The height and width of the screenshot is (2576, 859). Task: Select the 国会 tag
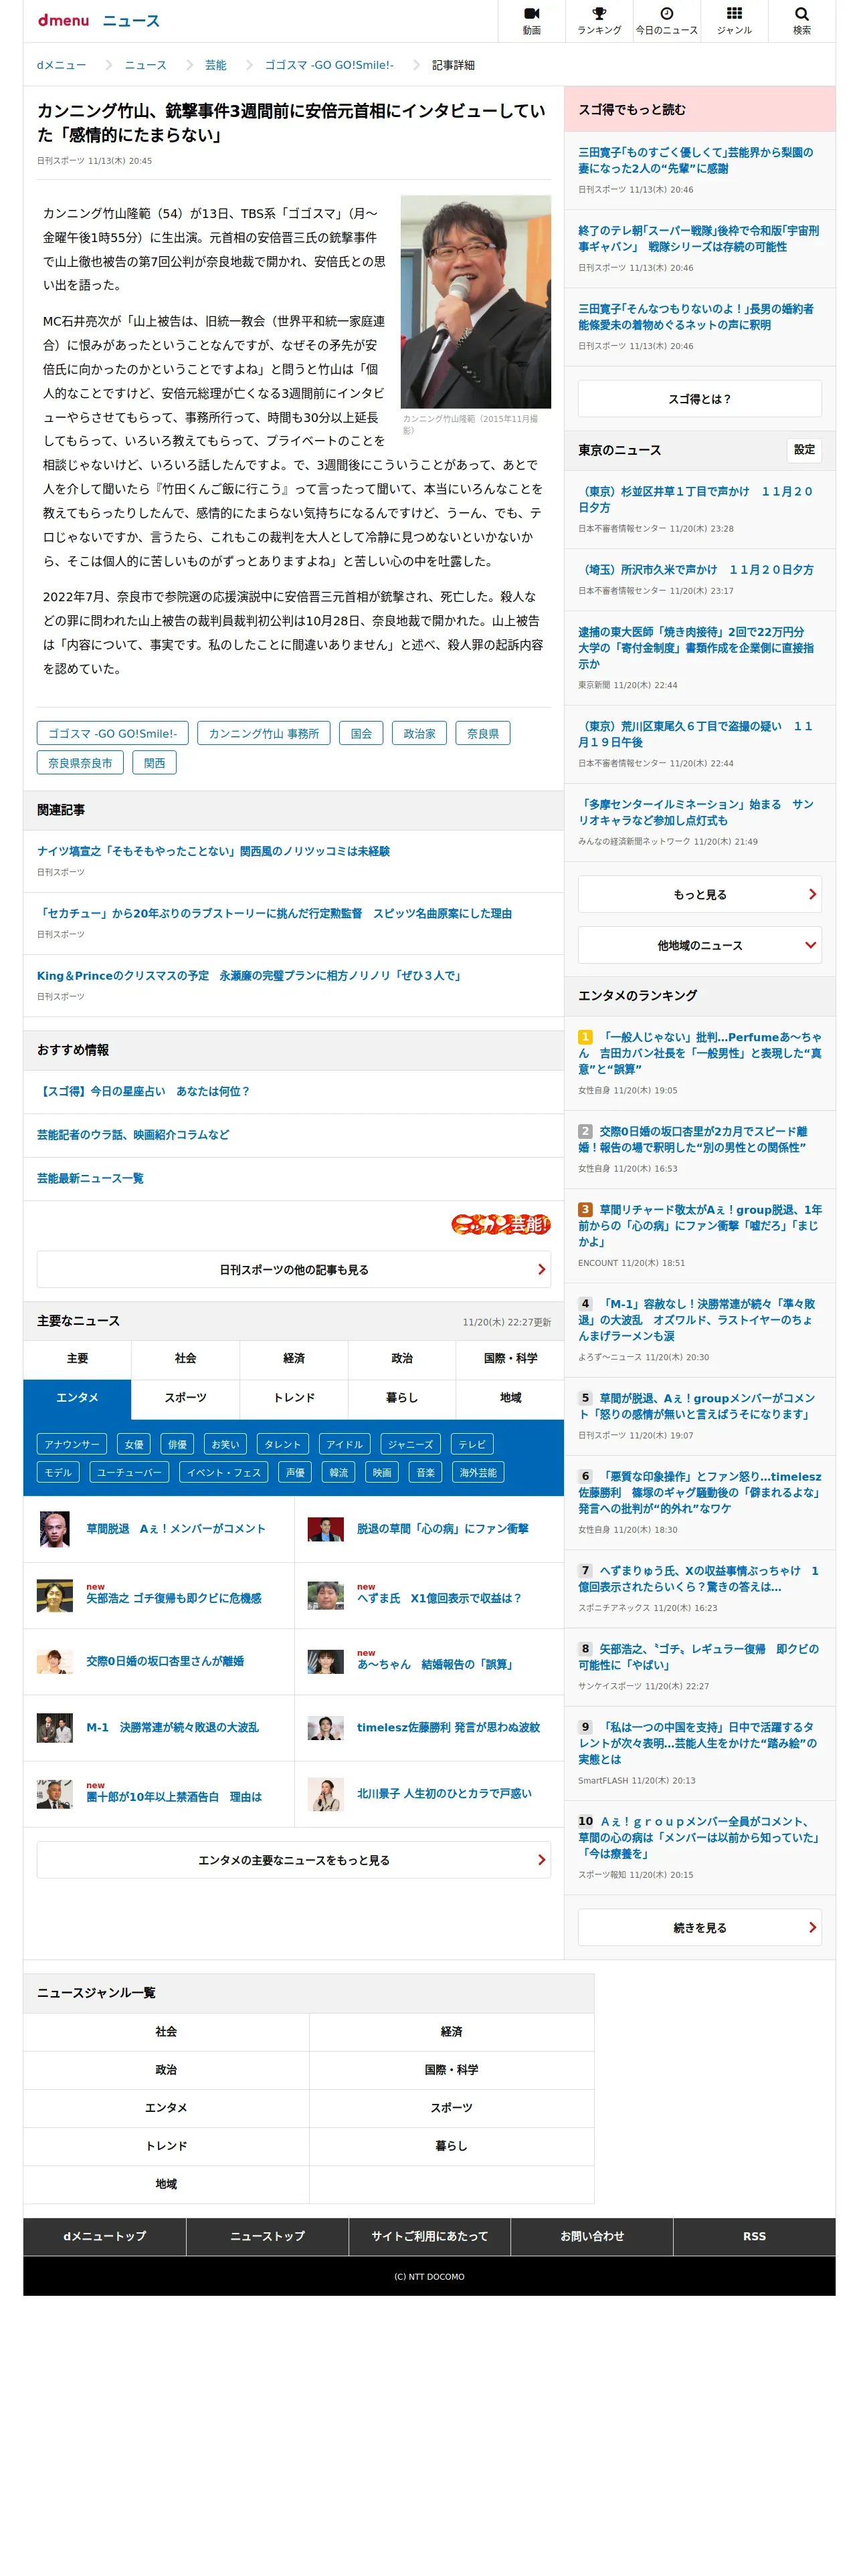(361, 733)
